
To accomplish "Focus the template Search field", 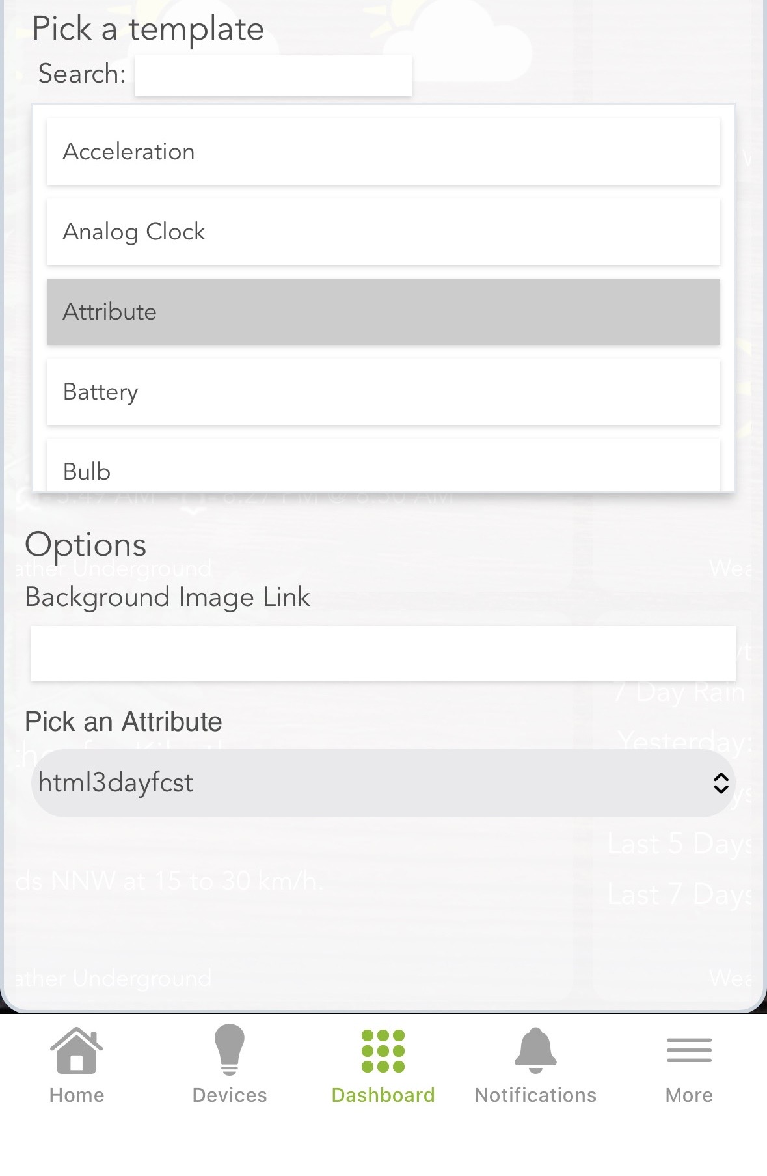I will [x=273, y=75].
